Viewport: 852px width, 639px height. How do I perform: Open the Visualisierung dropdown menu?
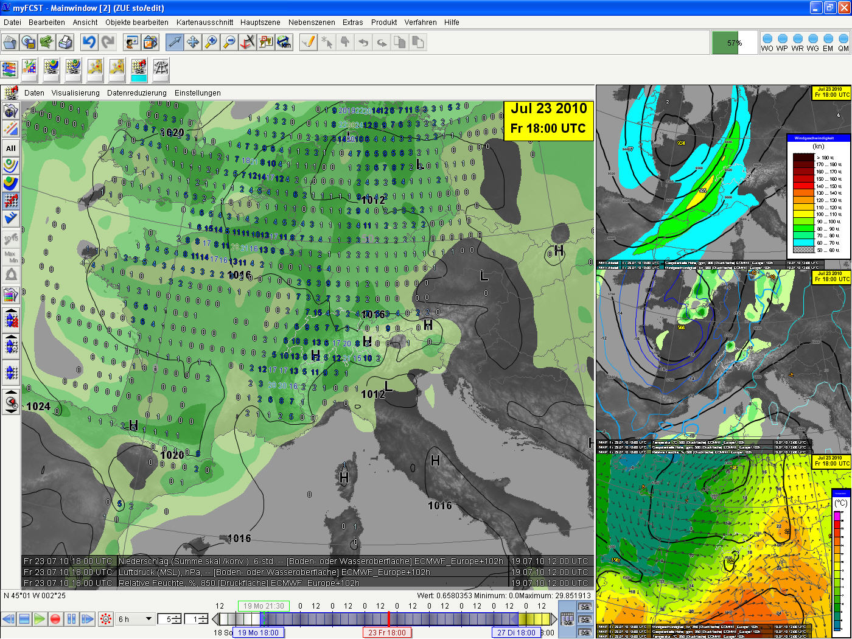point(75,93)
